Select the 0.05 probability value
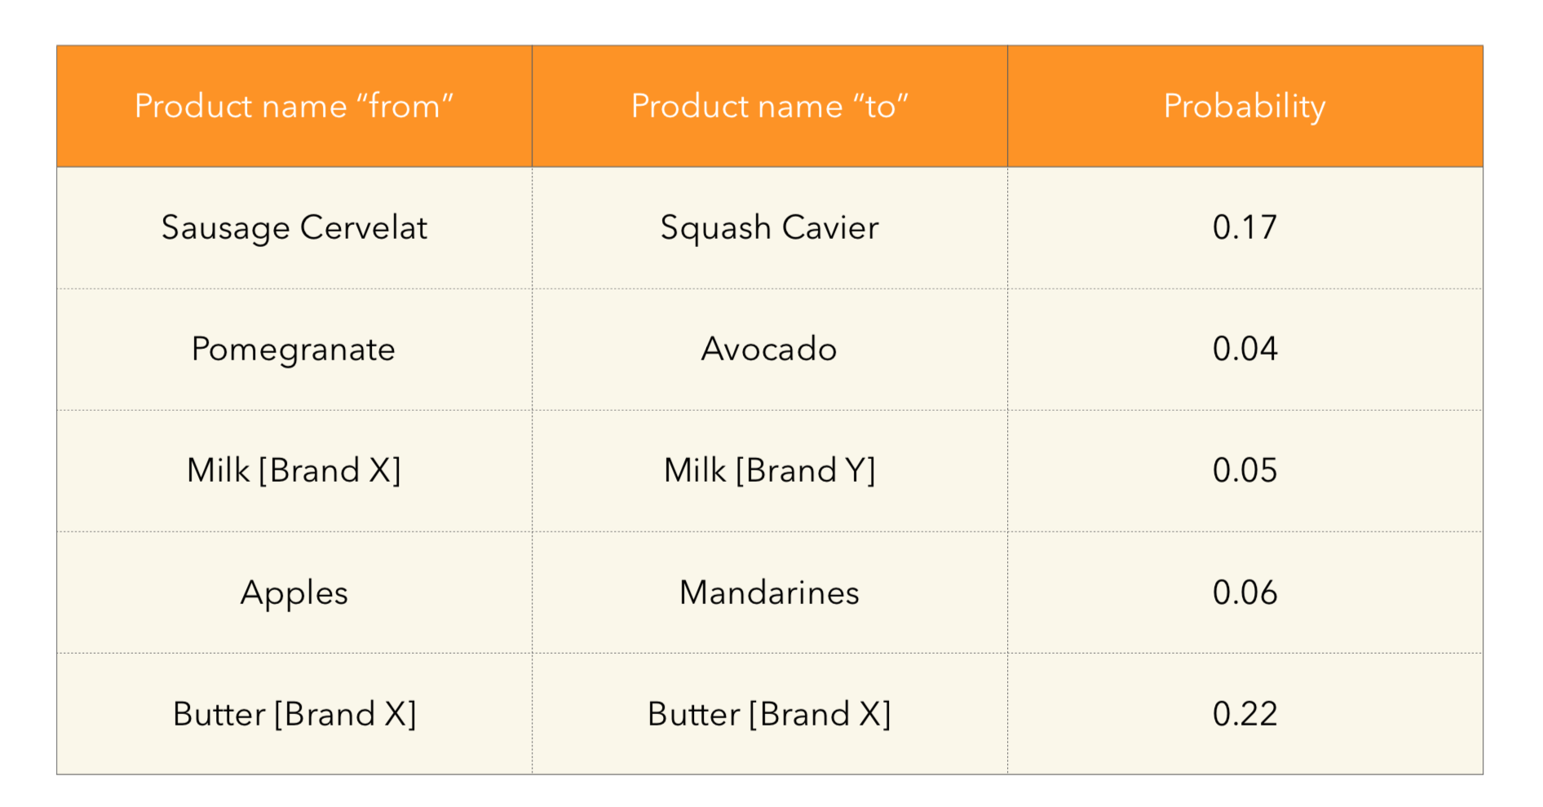The image size is (1543, 807). tap(1245, 470)
